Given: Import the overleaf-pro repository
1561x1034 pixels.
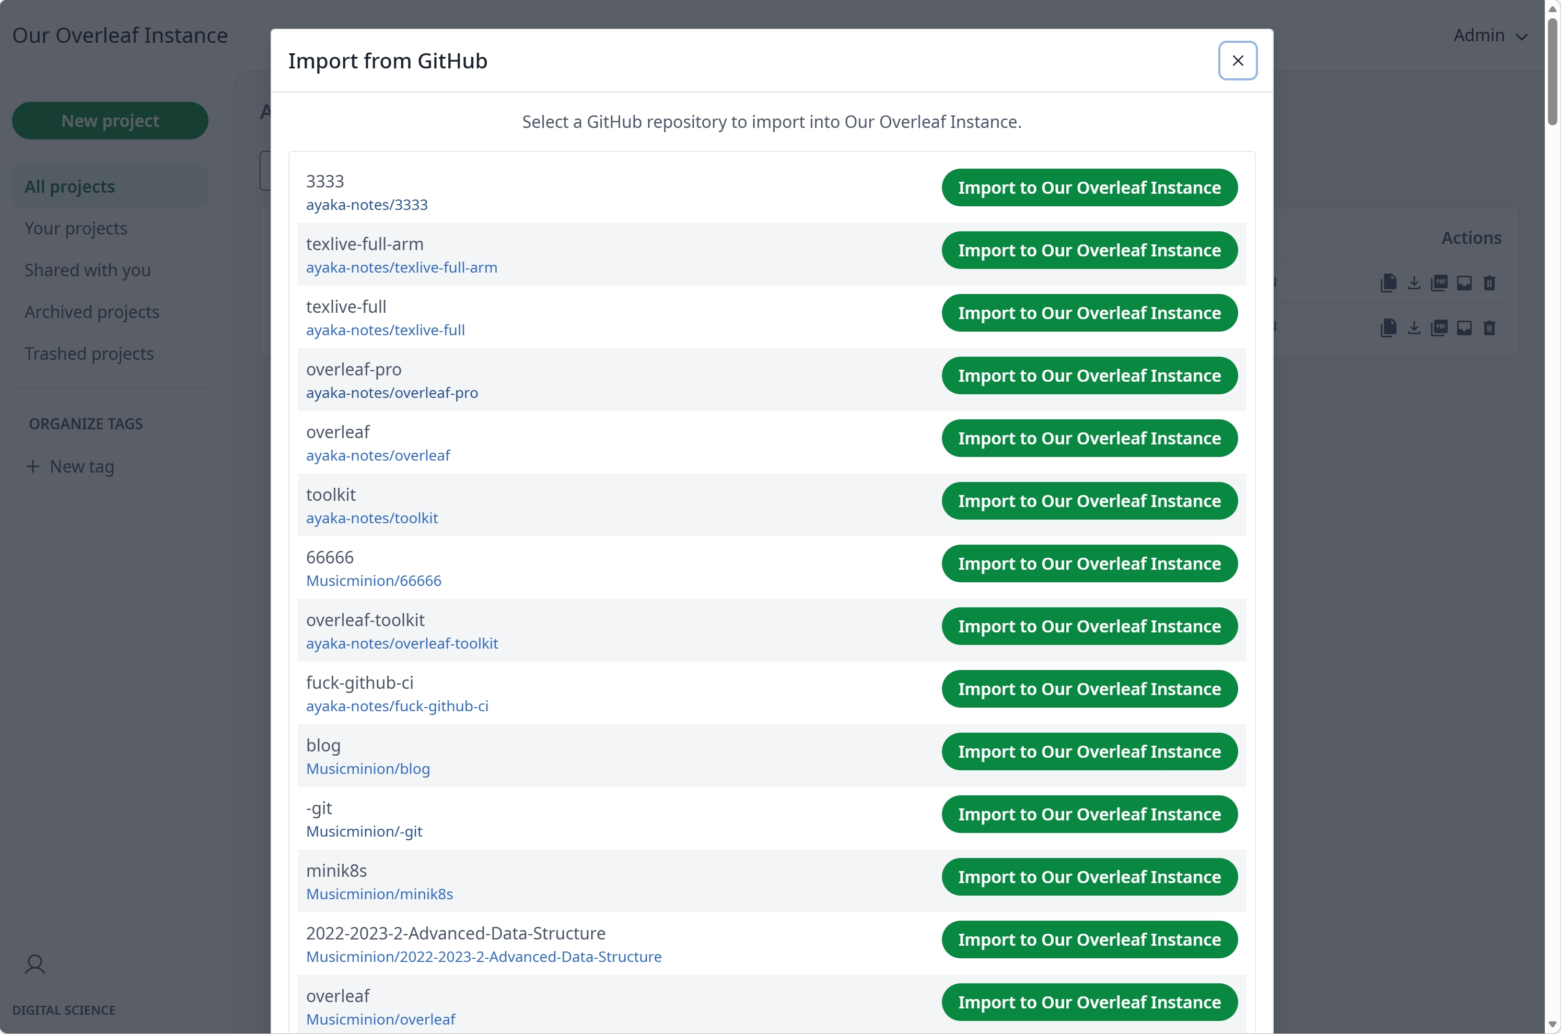Looking at the screenshot, I should (x=1089, y=376).
